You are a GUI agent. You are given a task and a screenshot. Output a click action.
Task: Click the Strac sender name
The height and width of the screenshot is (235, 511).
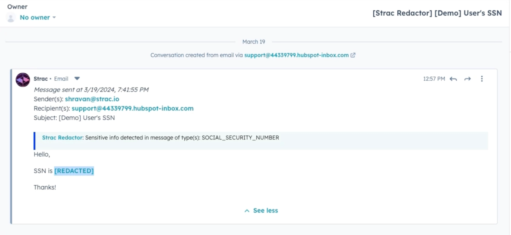[x=40, y=79]
